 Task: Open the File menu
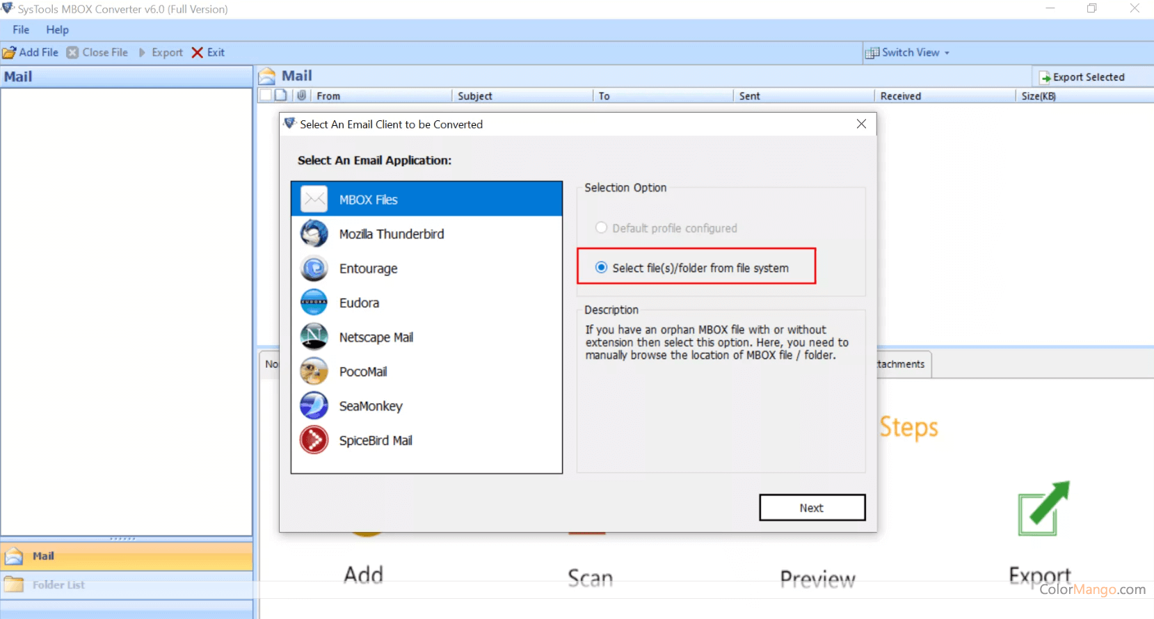(21, 30)
